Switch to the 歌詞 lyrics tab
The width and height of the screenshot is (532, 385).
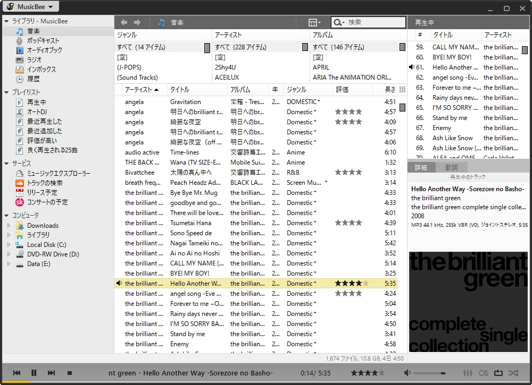coord(451,167)
